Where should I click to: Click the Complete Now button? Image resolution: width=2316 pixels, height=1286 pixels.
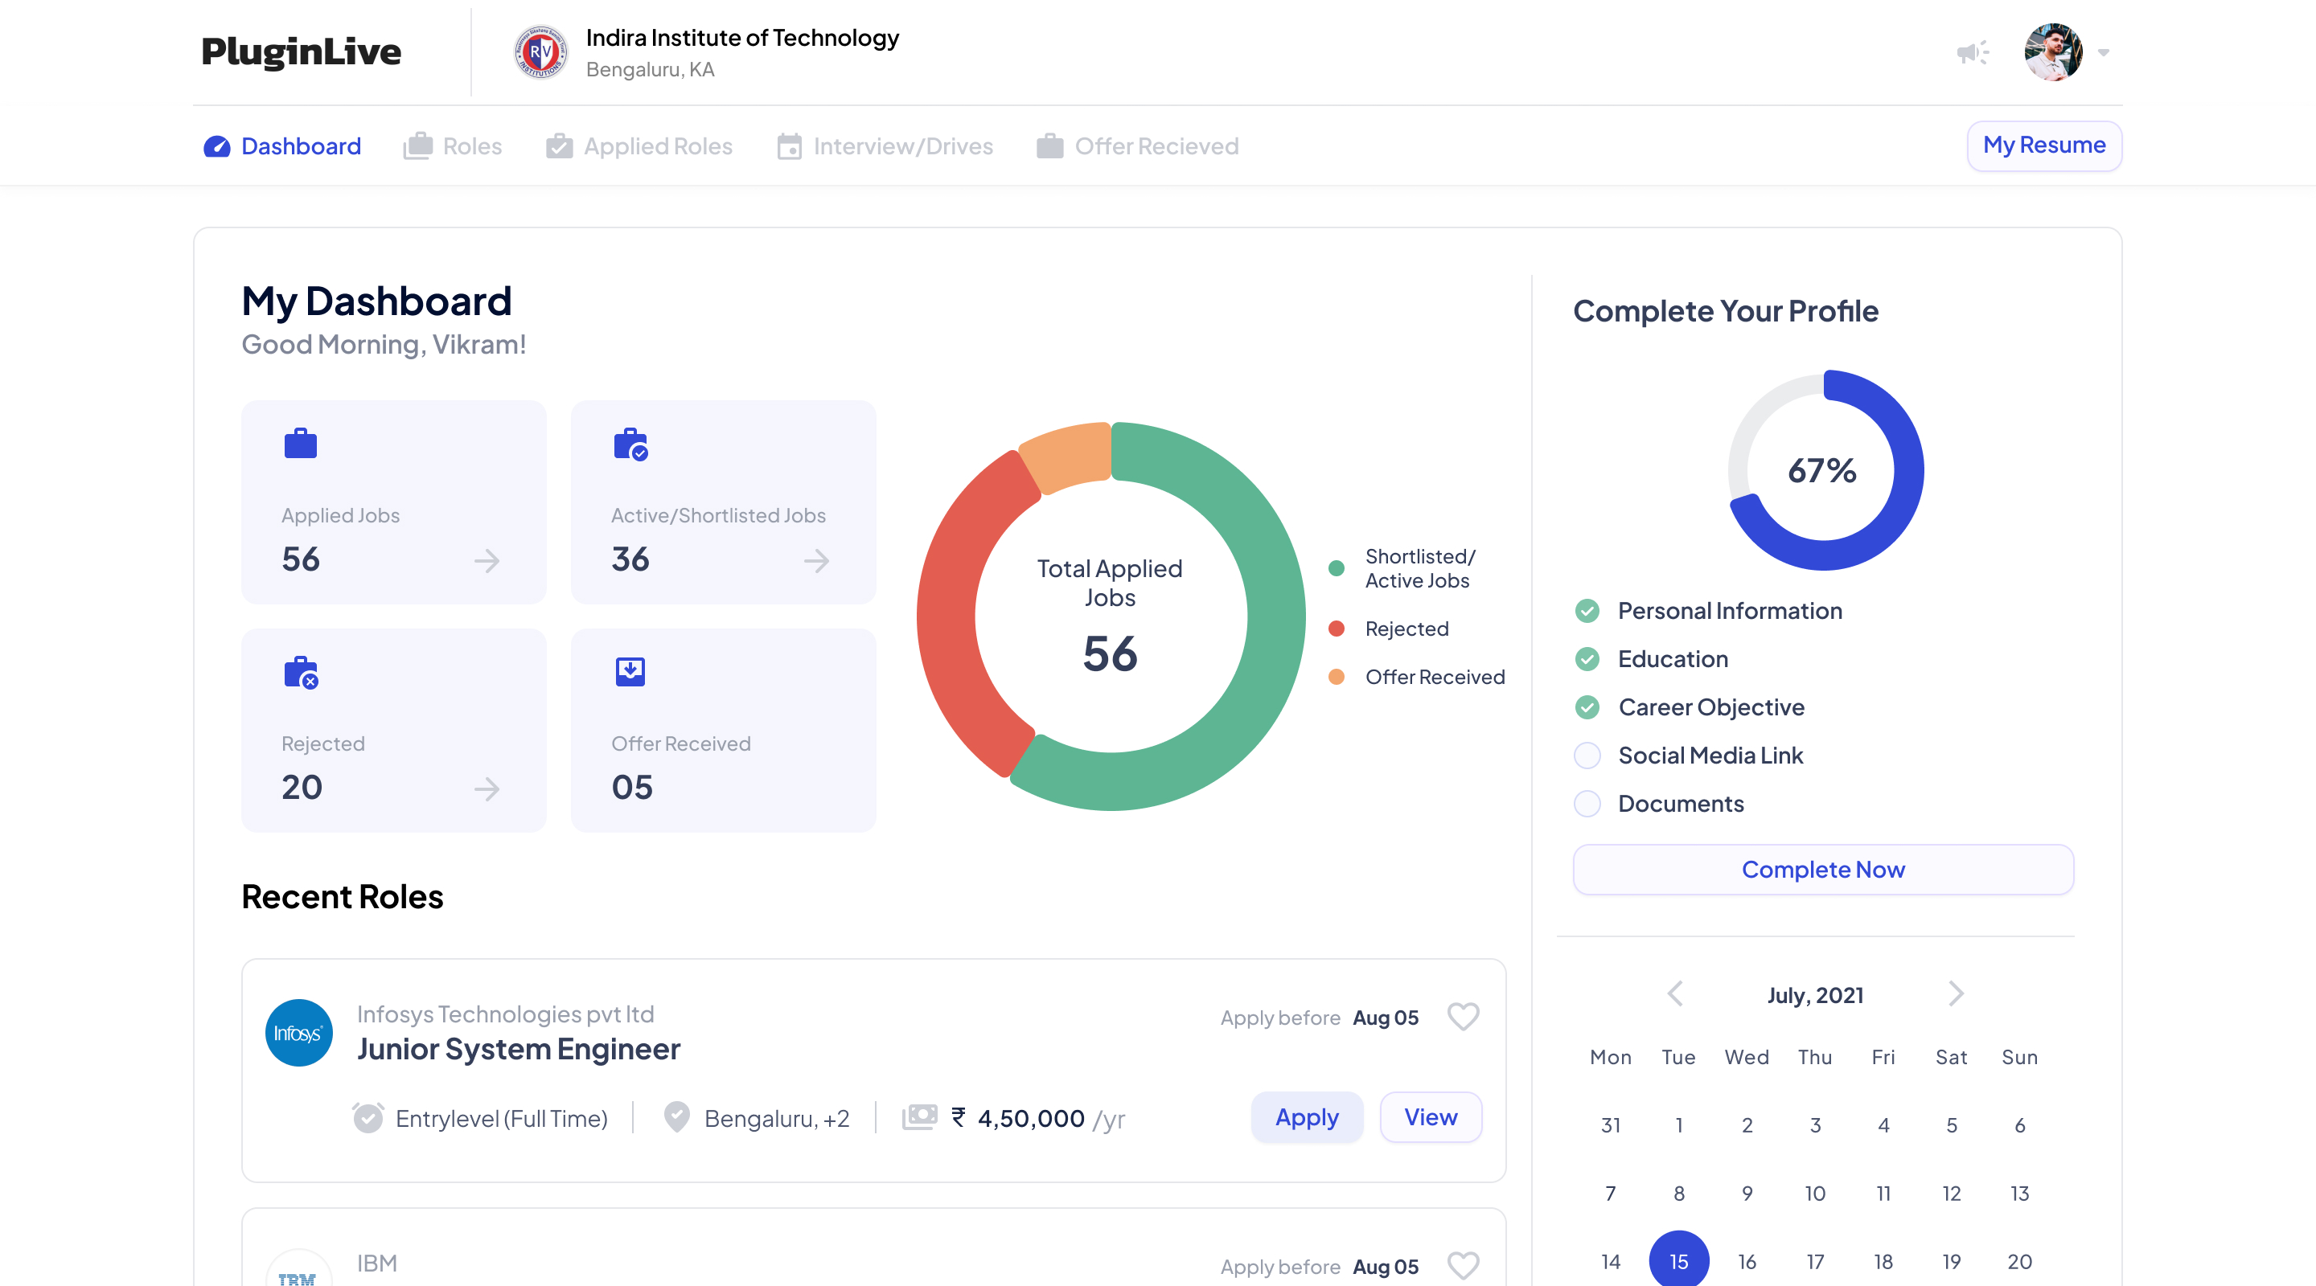coord(1822,869)
